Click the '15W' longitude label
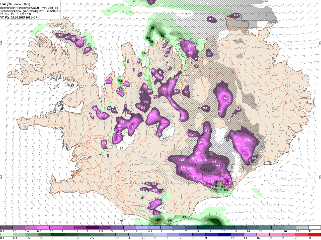This screenshot has height=240, width=321. click(266, 1)
